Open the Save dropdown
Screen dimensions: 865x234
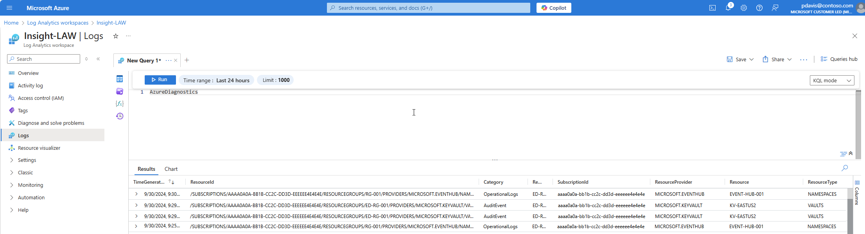point(740,59)
